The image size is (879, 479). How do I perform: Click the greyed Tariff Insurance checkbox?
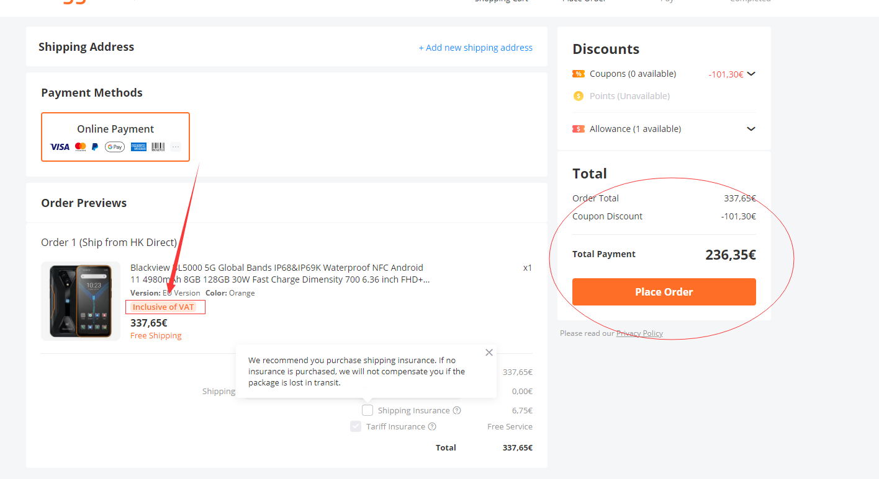356,426
